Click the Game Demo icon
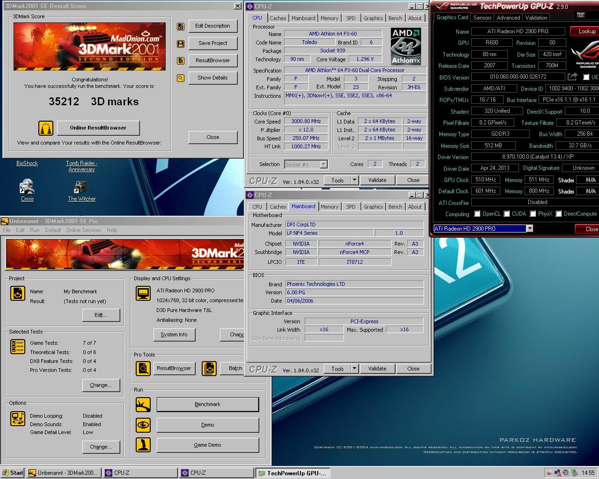599x479 pixels. pos(143,445)
